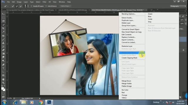Open File Explorer from taskbar
The width and height of the screenshot is (188, 105).
pyautogui.click(x=23, y=102)
